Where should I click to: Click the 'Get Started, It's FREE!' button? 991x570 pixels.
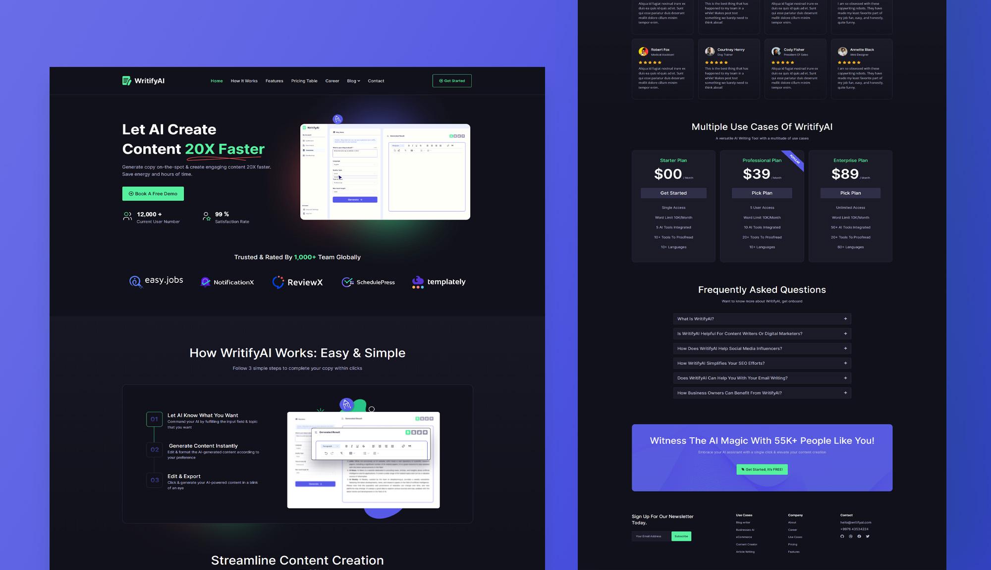tap(762, 469)
